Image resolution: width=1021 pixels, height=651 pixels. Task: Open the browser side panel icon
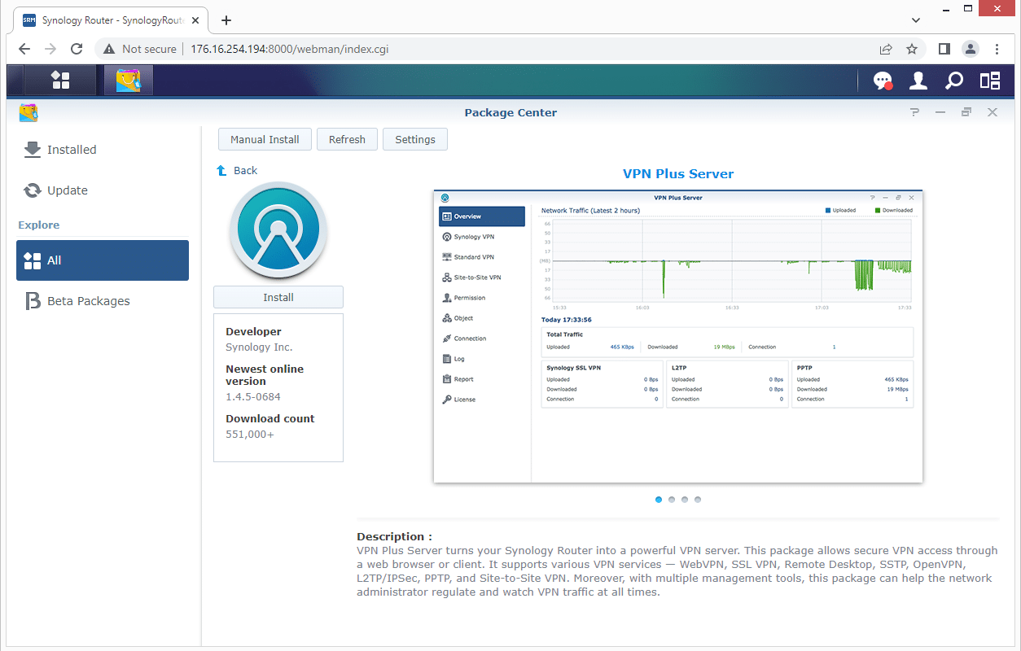pos(944,49)
